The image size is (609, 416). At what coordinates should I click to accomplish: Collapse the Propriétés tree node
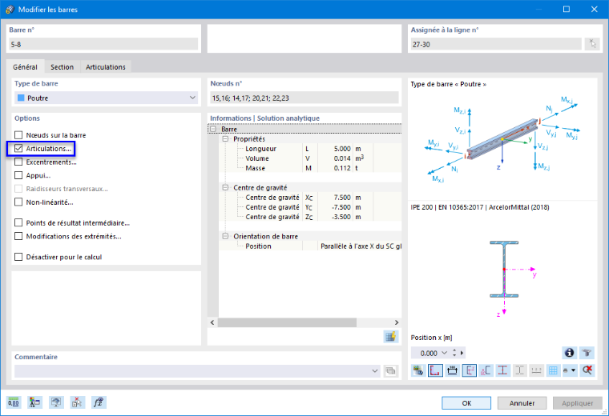pyautogui.click(x=225, y=138)
